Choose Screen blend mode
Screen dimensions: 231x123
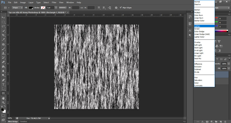click(x=204, y=29)
